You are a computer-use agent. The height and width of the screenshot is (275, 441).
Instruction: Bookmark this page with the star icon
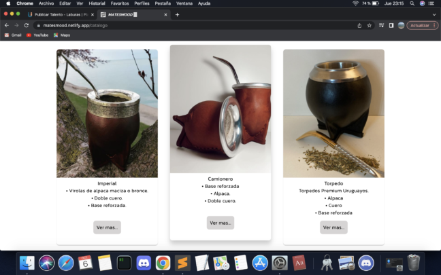pos(370,25)
